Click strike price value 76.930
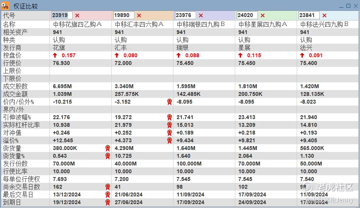Viewport: 360px width, 208px height. 61,63
